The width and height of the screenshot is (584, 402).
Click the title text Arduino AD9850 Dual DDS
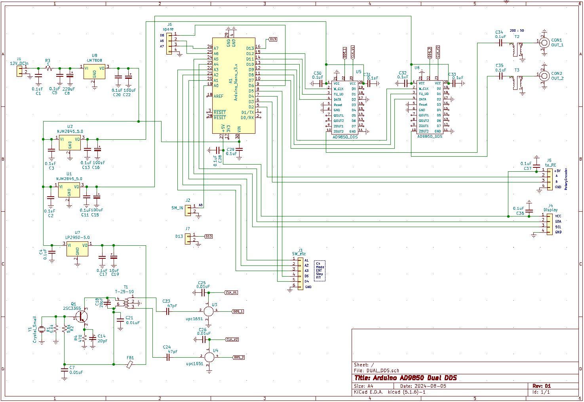pos(405,377)
